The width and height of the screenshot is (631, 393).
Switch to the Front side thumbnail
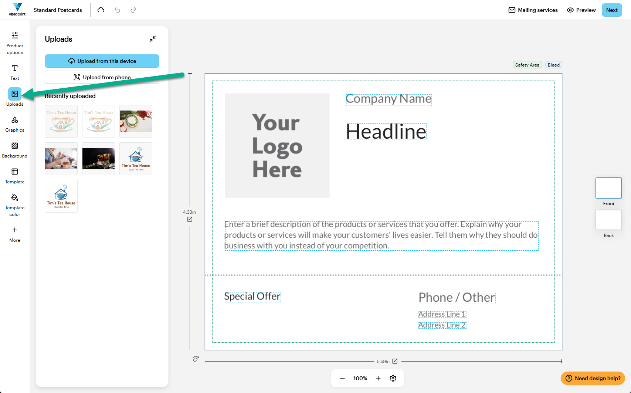pos(609,188)
